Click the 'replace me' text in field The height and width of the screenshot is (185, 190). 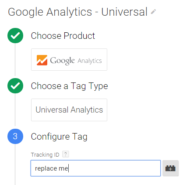point(52,168)
